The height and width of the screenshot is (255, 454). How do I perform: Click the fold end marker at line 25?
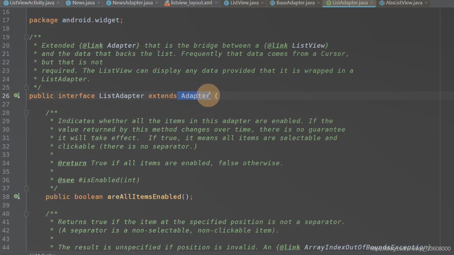(x=26, y=87)
